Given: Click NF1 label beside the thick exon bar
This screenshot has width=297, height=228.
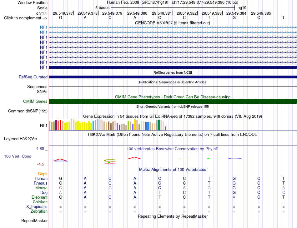Looking at the screenshot, I should click(43, 67).
